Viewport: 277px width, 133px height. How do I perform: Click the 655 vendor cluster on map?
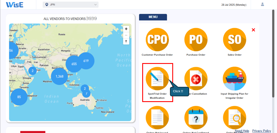pos(74,64)
